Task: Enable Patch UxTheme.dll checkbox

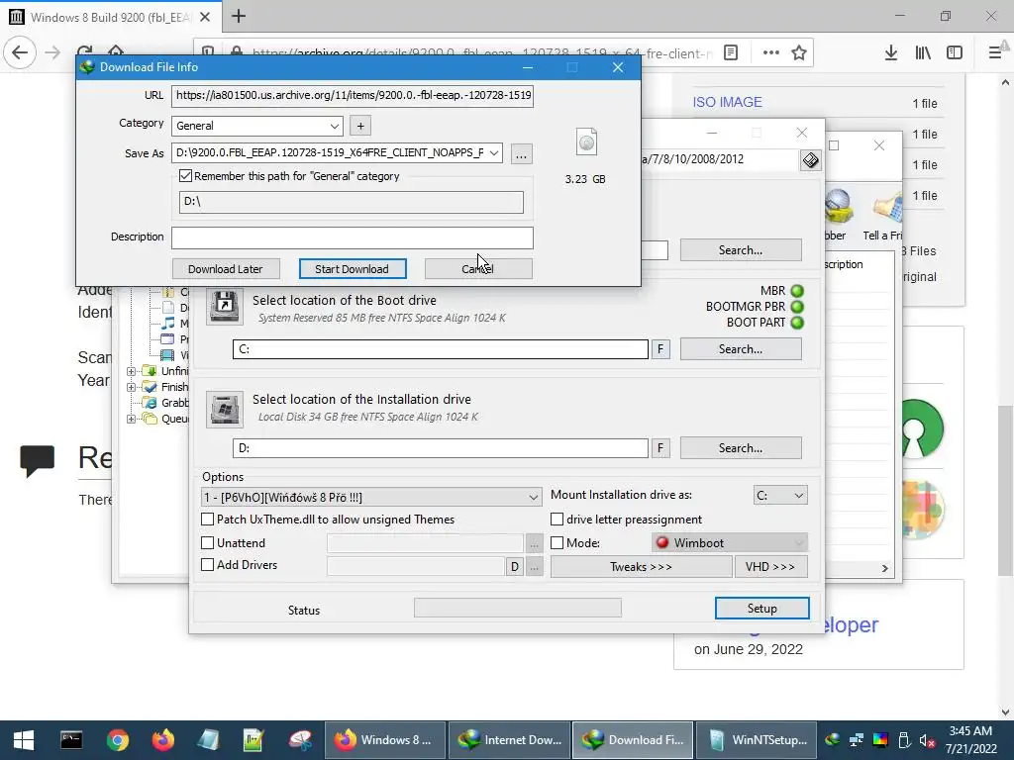Action: (208, 519)
